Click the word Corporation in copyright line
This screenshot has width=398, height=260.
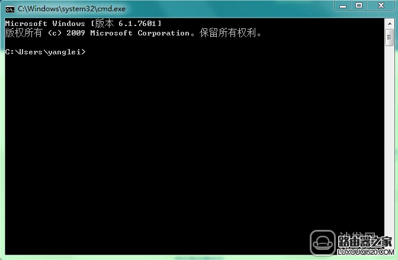(163, 33)
